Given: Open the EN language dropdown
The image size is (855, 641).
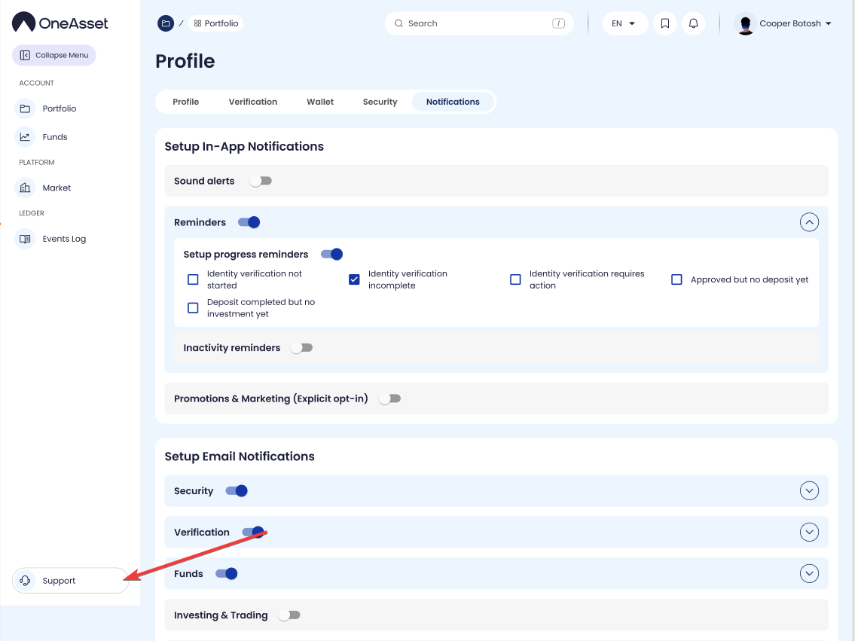Looking at the screenshot, I should pos(624,23).
